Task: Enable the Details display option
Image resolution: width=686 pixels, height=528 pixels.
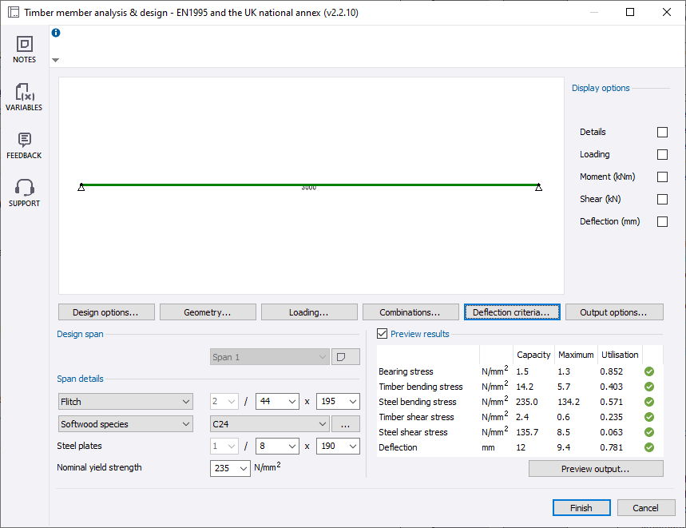Action: click(662, 132)
